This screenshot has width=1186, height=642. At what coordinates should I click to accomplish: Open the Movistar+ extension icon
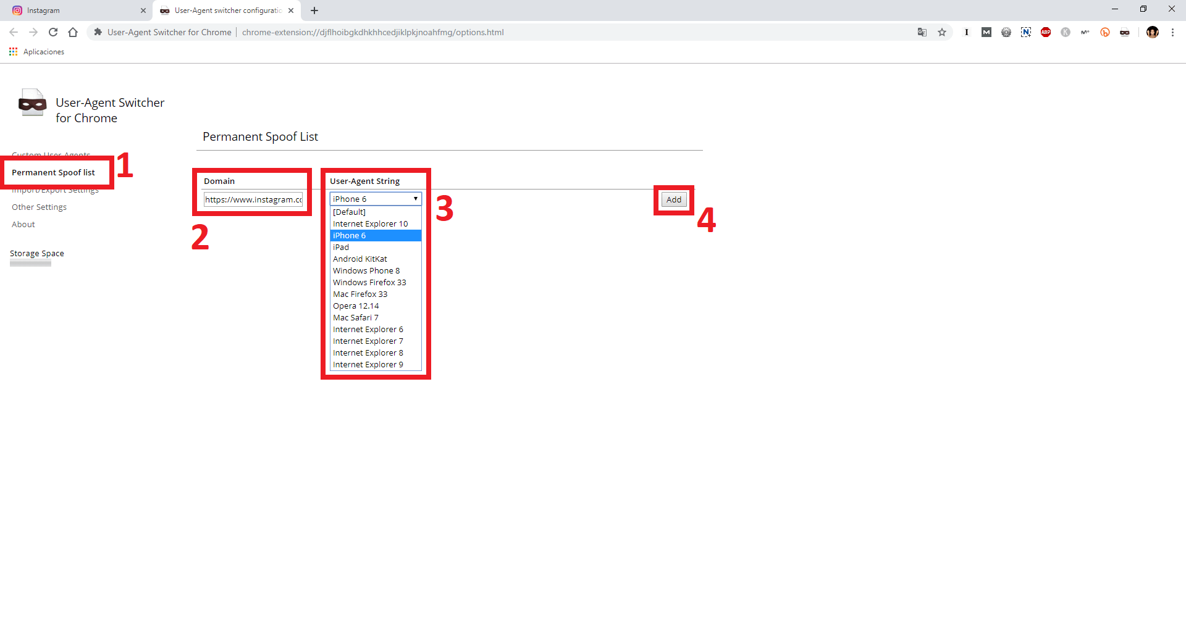pos(1085,32)
